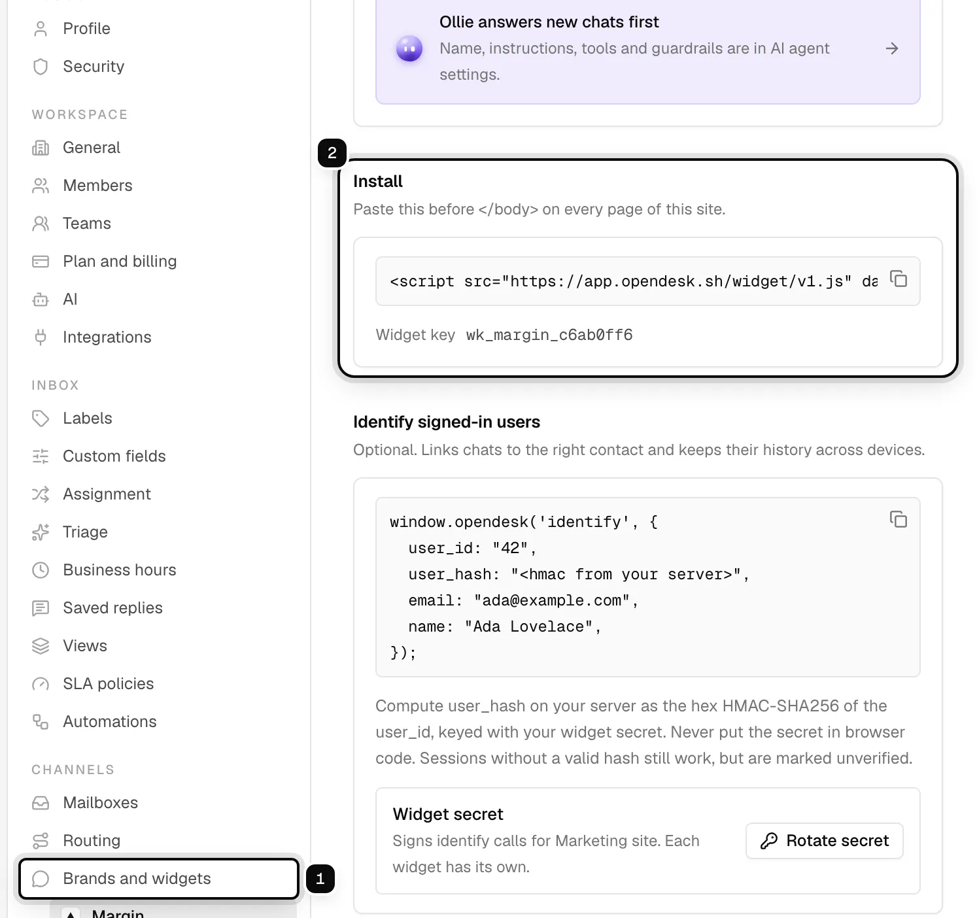Click the Ollie purple avatar icon
Image resolution: width=977 pixels, height=918 pixels.
click(409, 48)
